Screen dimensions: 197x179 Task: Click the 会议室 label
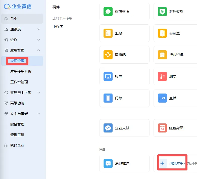pyautogui.click(x=174, y=33)
